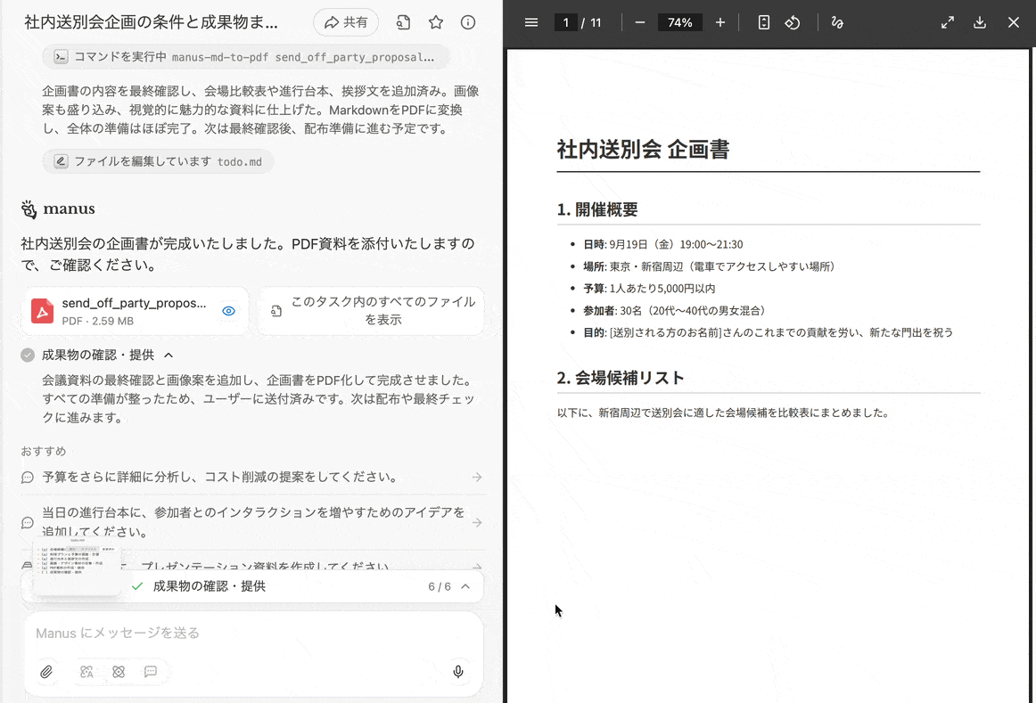Toggle preview with eye icon on PDF attachment
Image resolution: width=1036 pixels, height=703 pixels.
(x=229, y=311)
